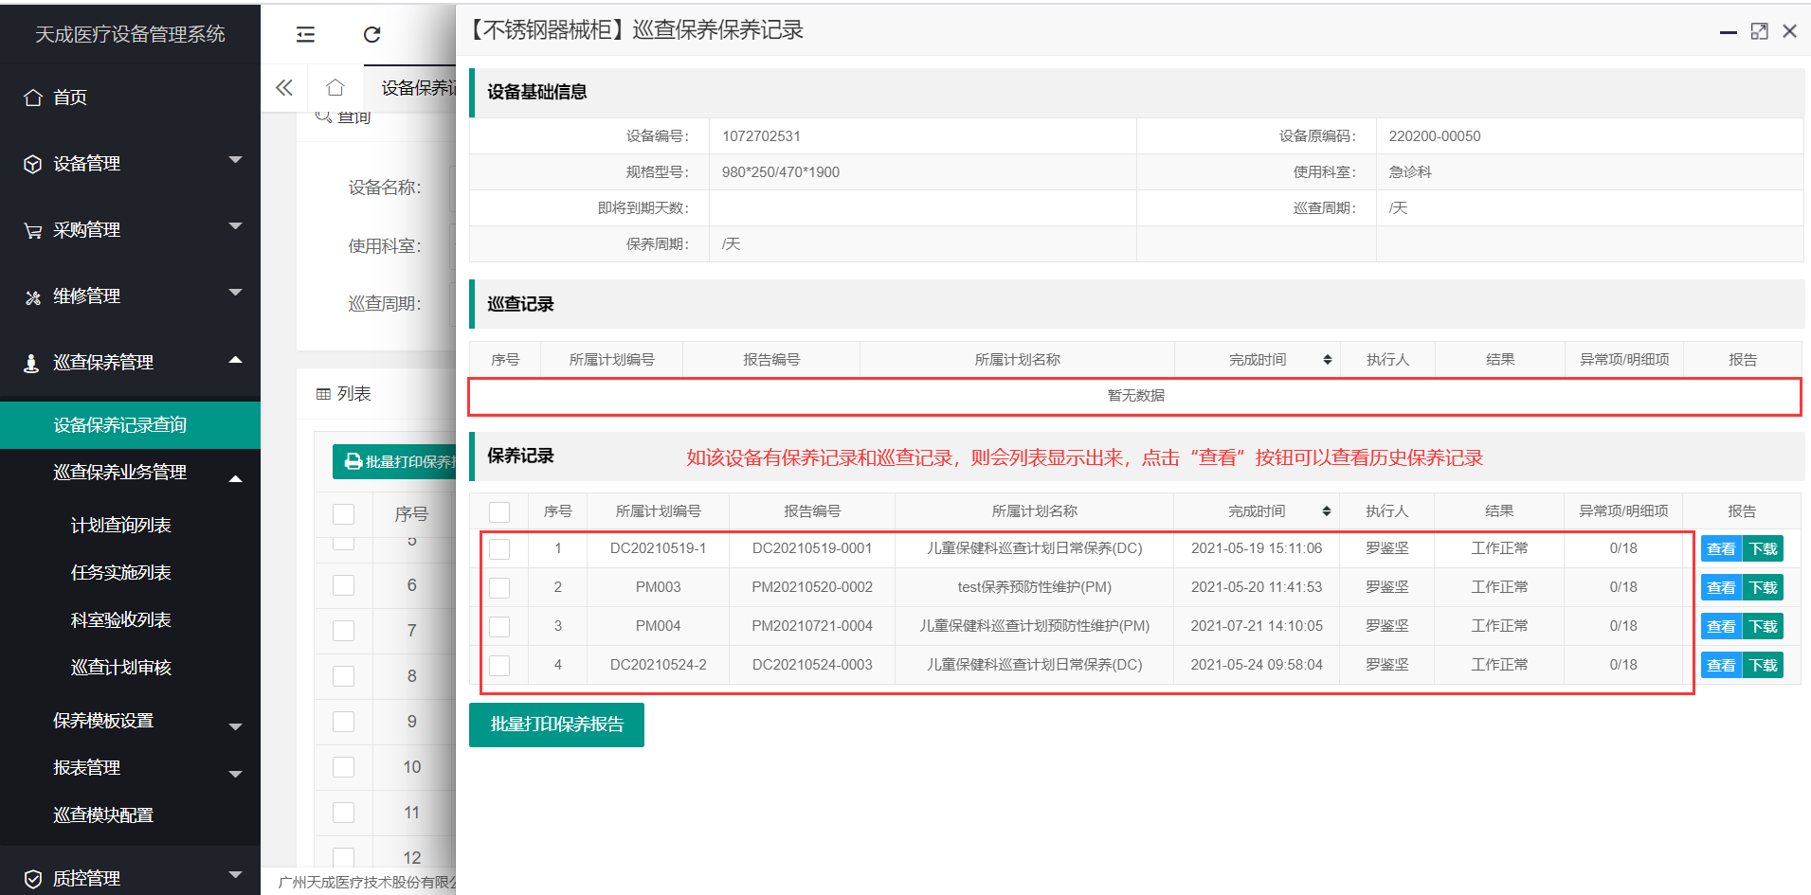Click the 采购管理 cart icon

(x=33, y=230)
